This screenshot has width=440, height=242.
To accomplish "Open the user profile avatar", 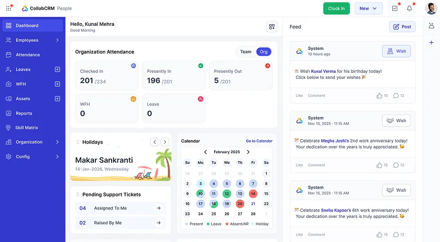I will [x=431, y=9].
